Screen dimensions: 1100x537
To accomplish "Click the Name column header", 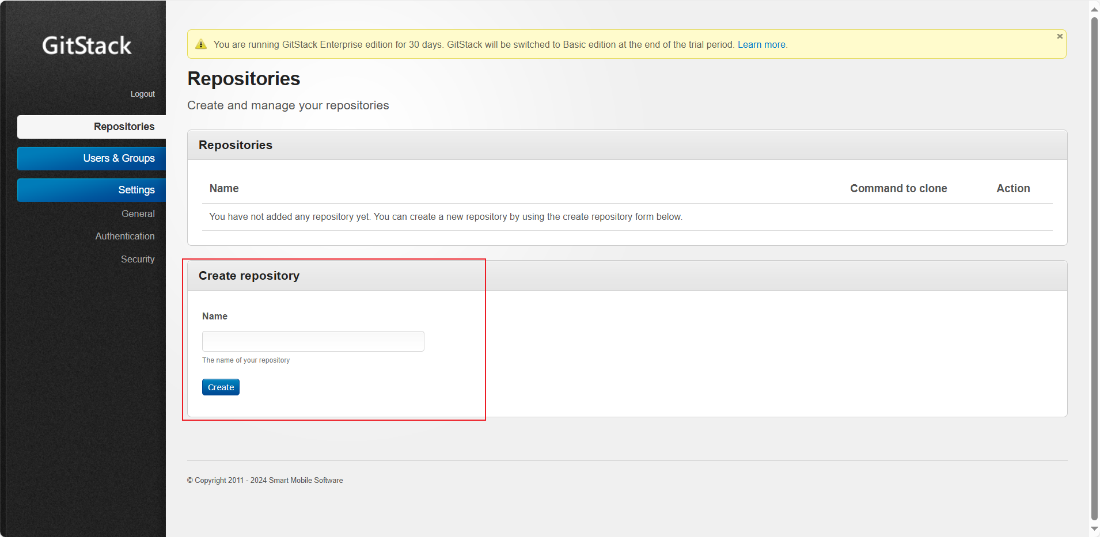I will click(224, 188).
